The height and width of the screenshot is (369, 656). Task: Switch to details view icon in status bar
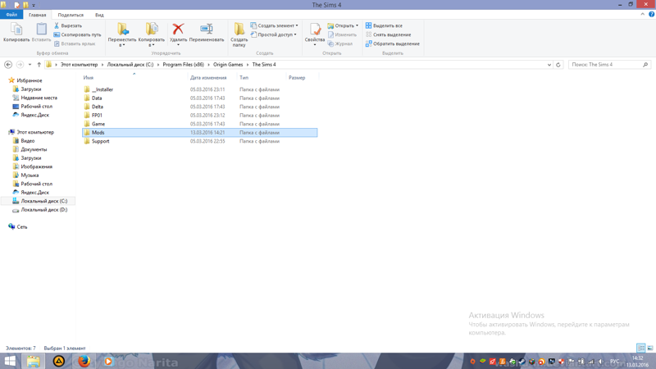(x=640, y=348)
